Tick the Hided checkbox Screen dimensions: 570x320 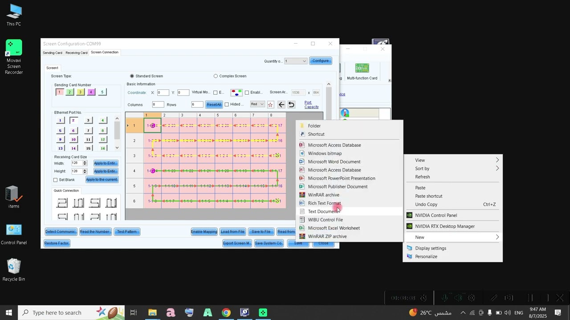(x=227, y=104)
